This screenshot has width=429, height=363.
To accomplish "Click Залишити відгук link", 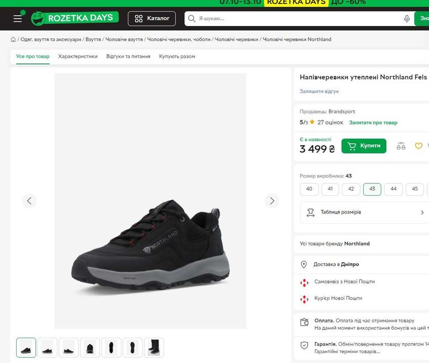I will [319, 91].
